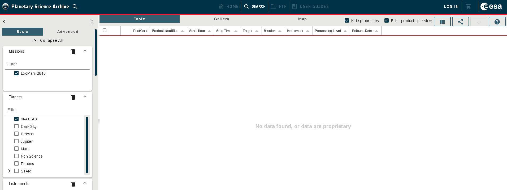The width and height of the screenshot is (507, 190).
Task: Open the column selection button
Action: point(442,22)
